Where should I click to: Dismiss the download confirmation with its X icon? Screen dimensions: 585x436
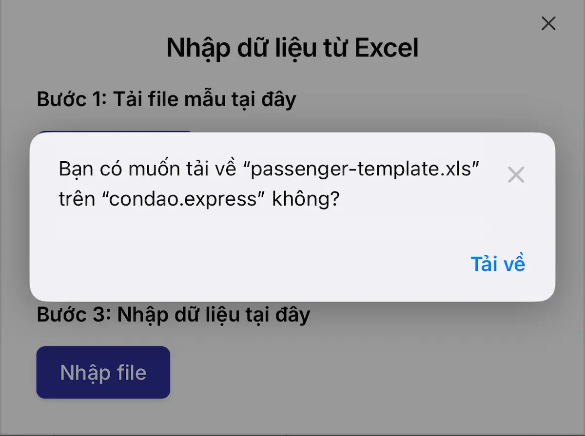coord(516,174)
